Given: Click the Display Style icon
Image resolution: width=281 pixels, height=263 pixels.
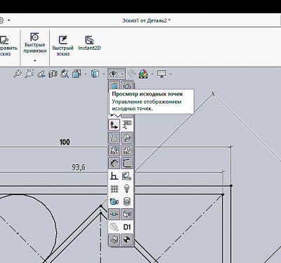Looking at the screenshot, I should click(x=95, y=74).
